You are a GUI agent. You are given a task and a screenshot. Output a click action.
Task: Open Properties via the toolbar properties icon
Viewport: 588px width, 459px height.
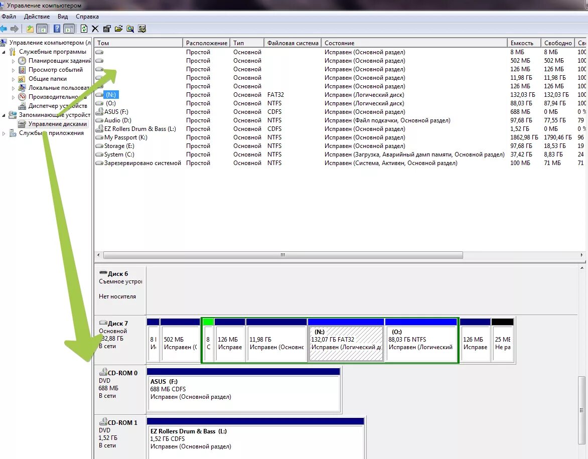[x=107, y=29]
